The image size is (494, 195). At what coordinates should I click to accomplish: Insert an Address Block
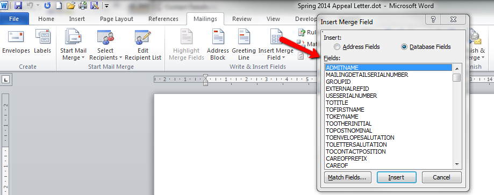[218, 45]
